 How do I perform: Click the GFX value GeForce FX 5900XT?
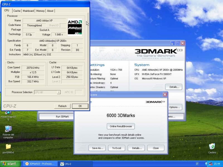[x=157, y=74]
